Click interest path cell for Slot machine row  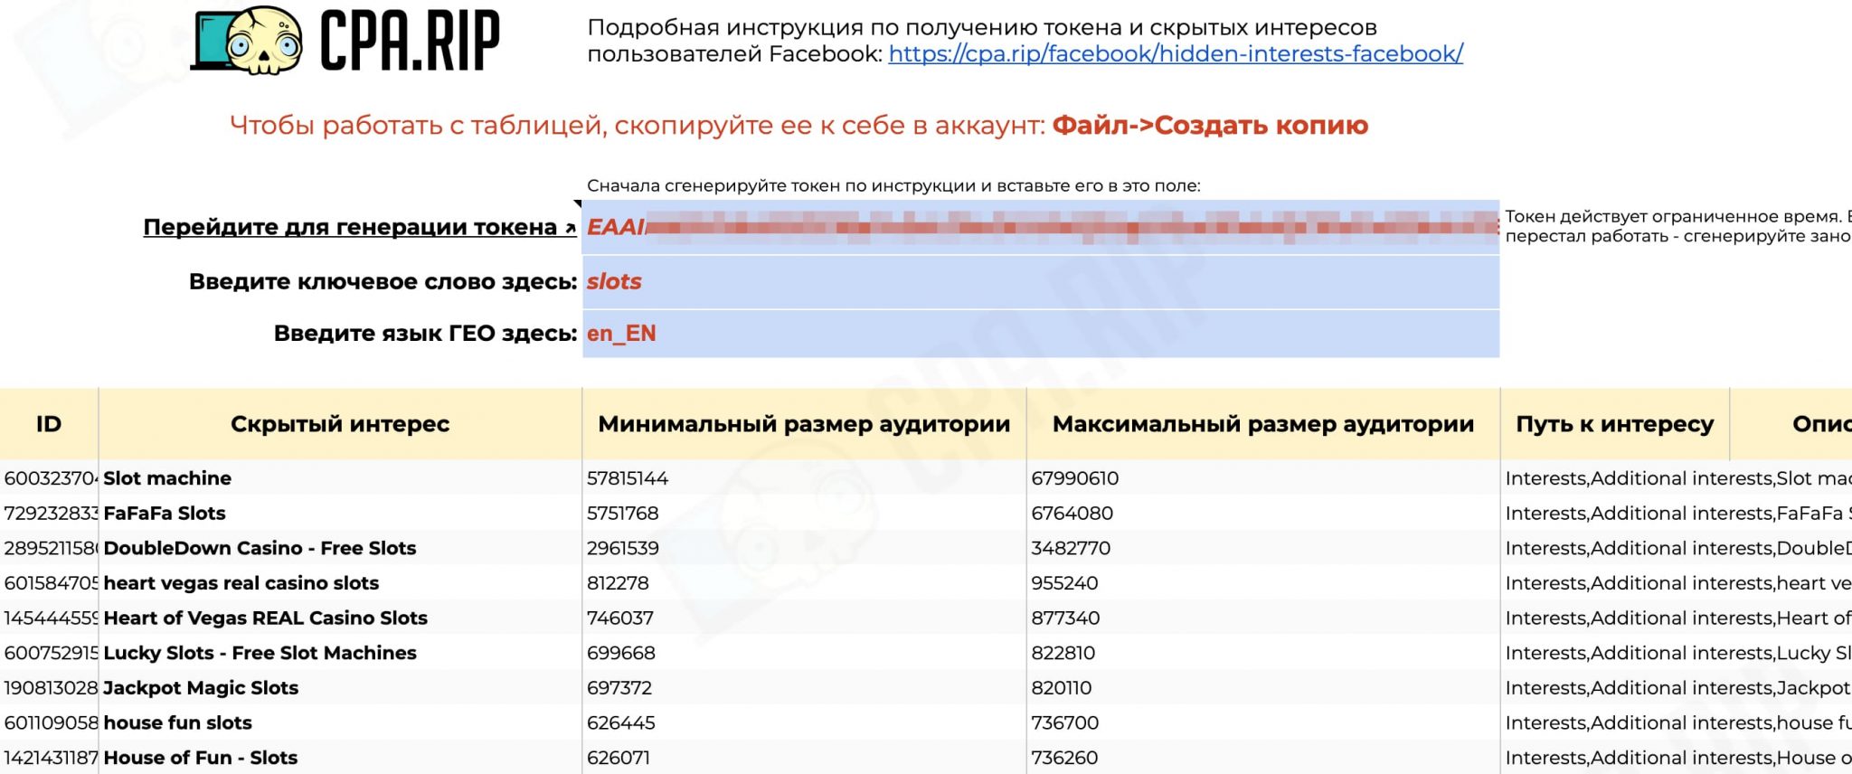click(1677, 478)
